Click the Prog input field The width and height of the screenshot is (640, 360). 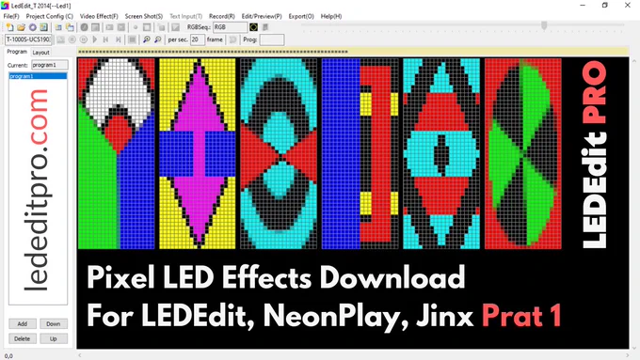point(272,39)
